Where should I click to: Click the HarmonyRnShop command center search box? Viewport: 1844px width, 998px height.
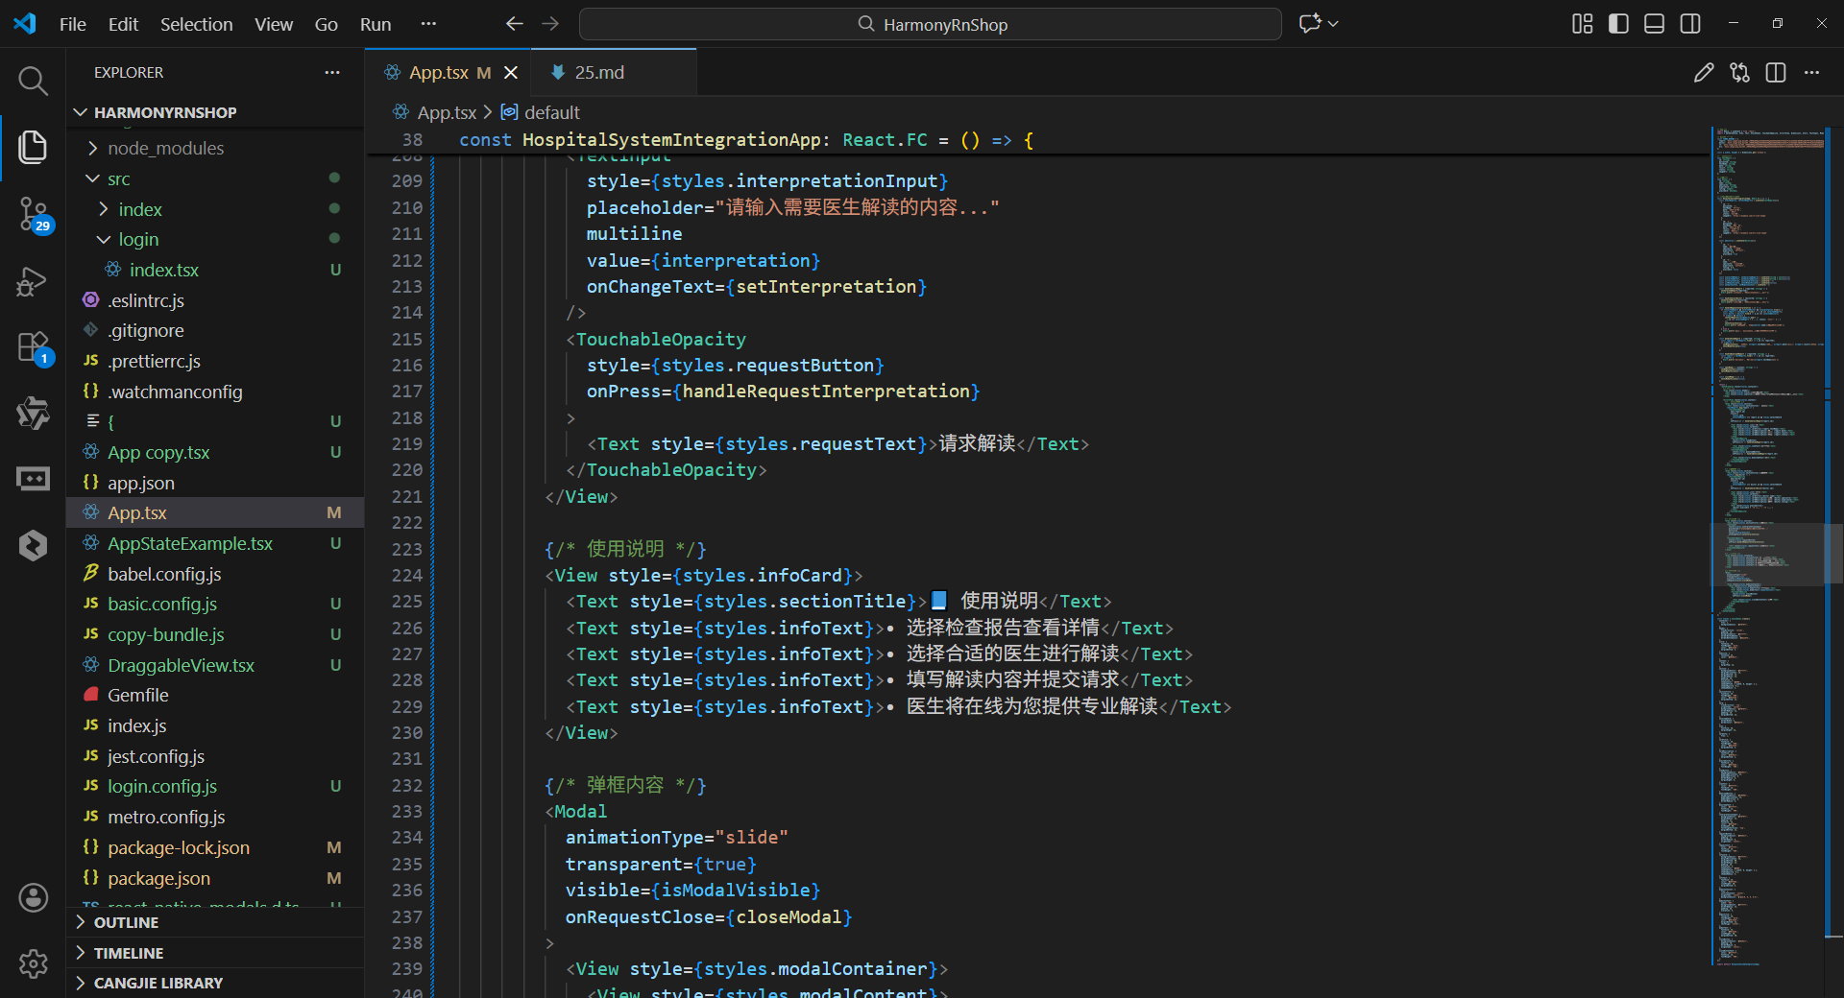930,24
